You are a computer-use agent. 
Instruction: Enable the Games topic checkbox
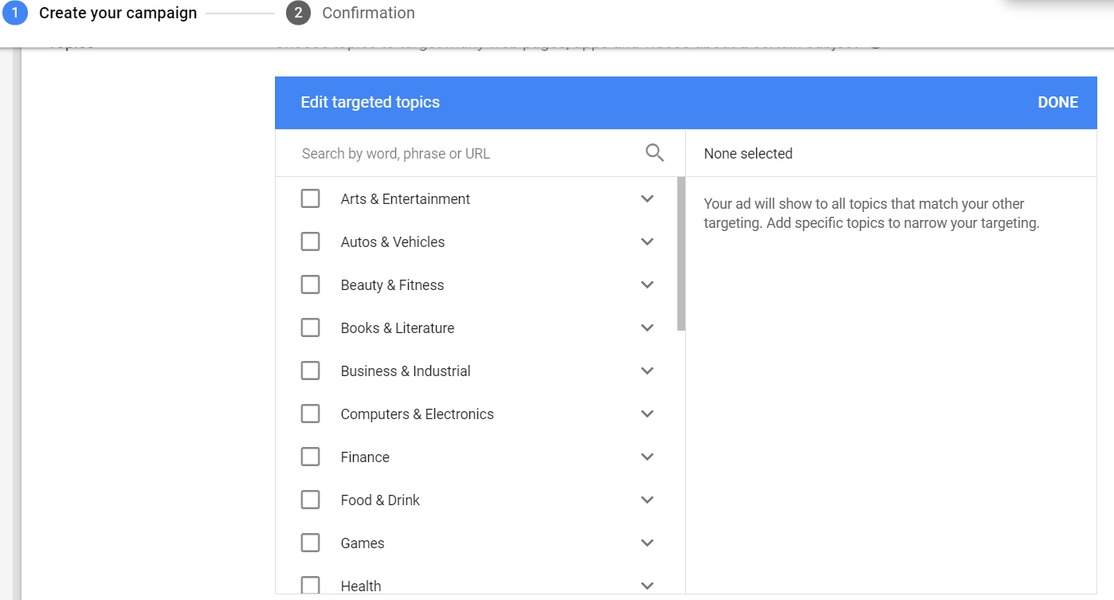[x=310, y=543]
